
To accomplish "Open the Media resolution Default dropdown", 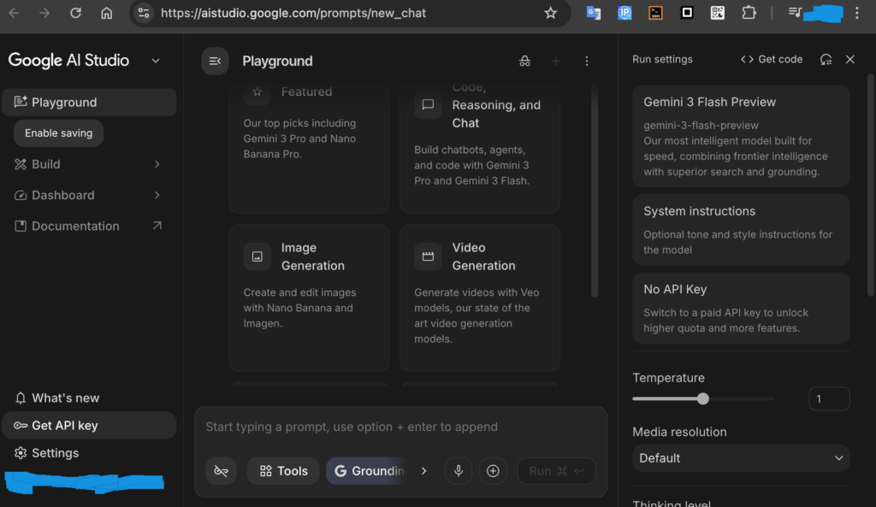I will coord(741,458).
